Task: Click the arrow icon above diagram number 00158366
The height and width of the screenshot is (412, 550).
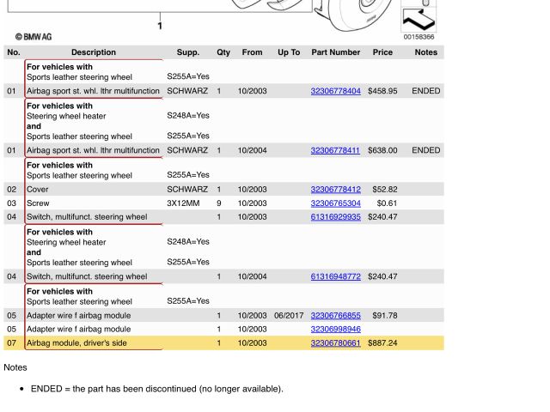Action: click(x=419, y=18)
